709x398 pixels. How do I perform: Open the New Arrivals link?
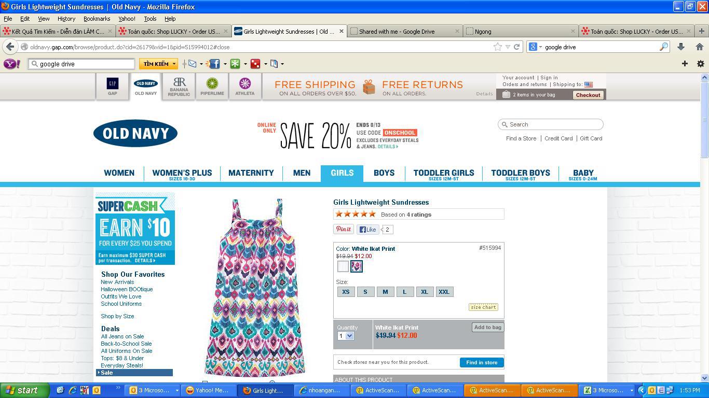(x=117, y=282)
